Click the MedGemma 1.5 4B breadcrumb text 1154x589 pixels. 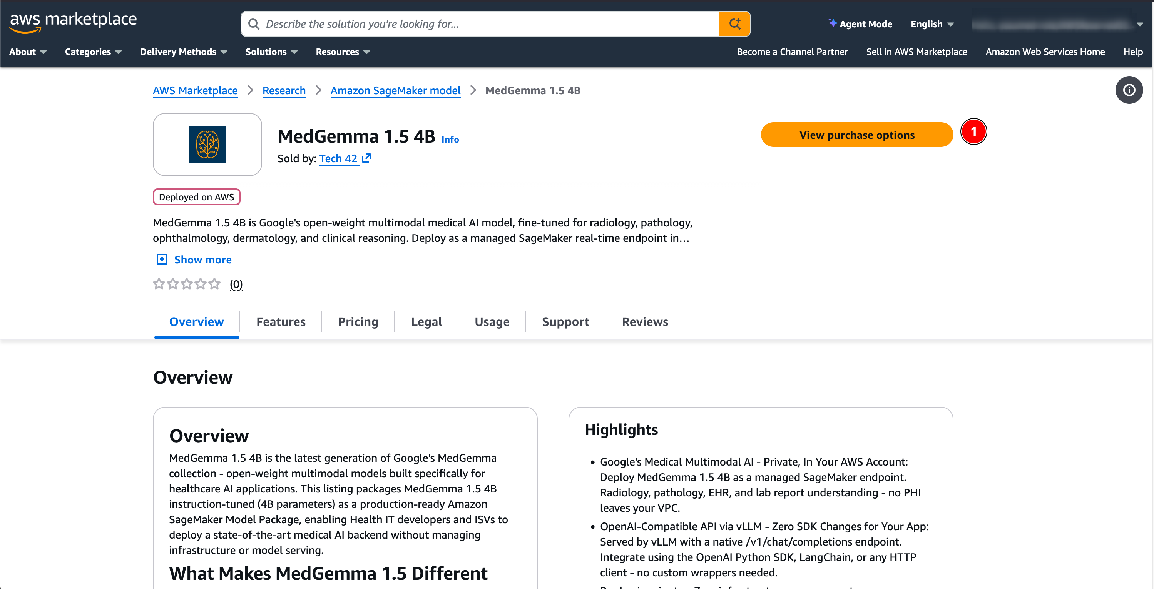[x=533, y=90]
